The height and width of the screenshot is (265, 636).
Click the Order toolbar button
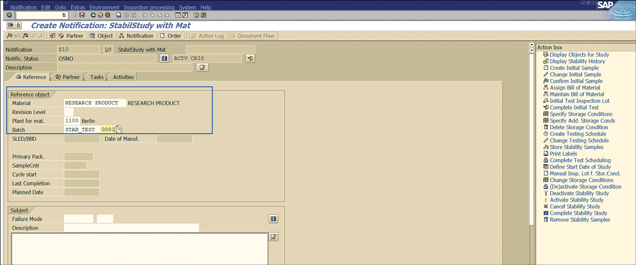tap(171, 36)
